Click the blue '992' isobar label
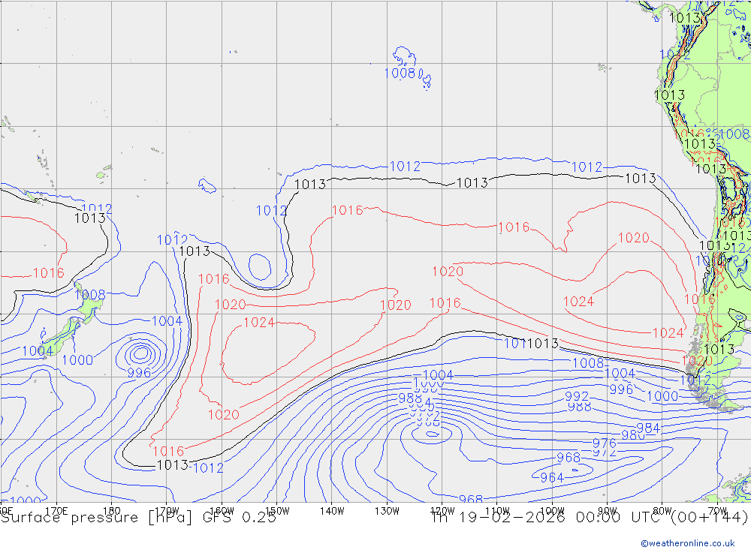 [x=577, y=396]
